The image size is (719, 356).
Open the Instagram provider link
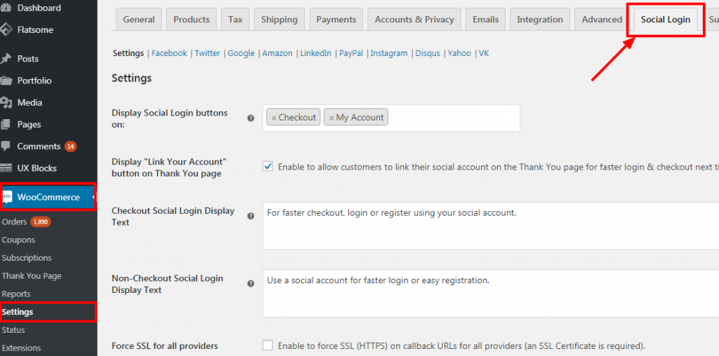(x=389, y=53)
